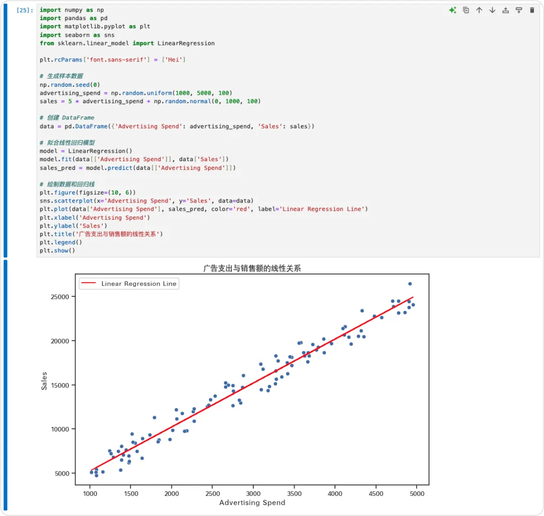Click the plt.legend() line
The width and height of the screenshot is (544, 516).
pyautogui.click(x=61, y=242)
